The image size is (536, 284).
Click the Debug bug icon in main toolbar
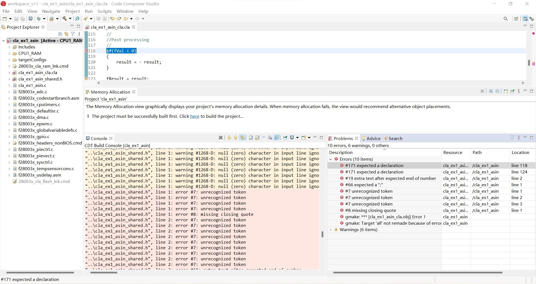pos(39,19)
